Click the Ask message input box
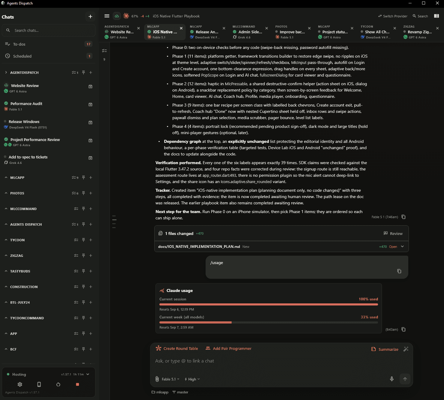This screenshot has height=400, width=444. 282,361
